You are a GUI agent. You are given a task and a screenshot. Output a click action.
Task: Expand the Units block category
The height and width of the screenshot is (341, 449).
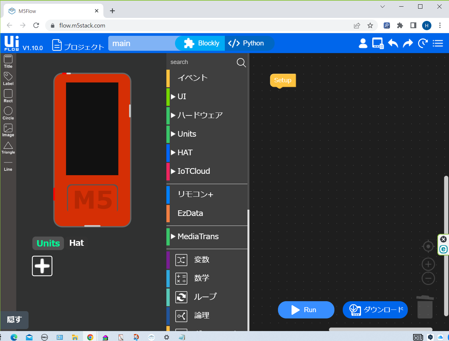coord(207,134)
